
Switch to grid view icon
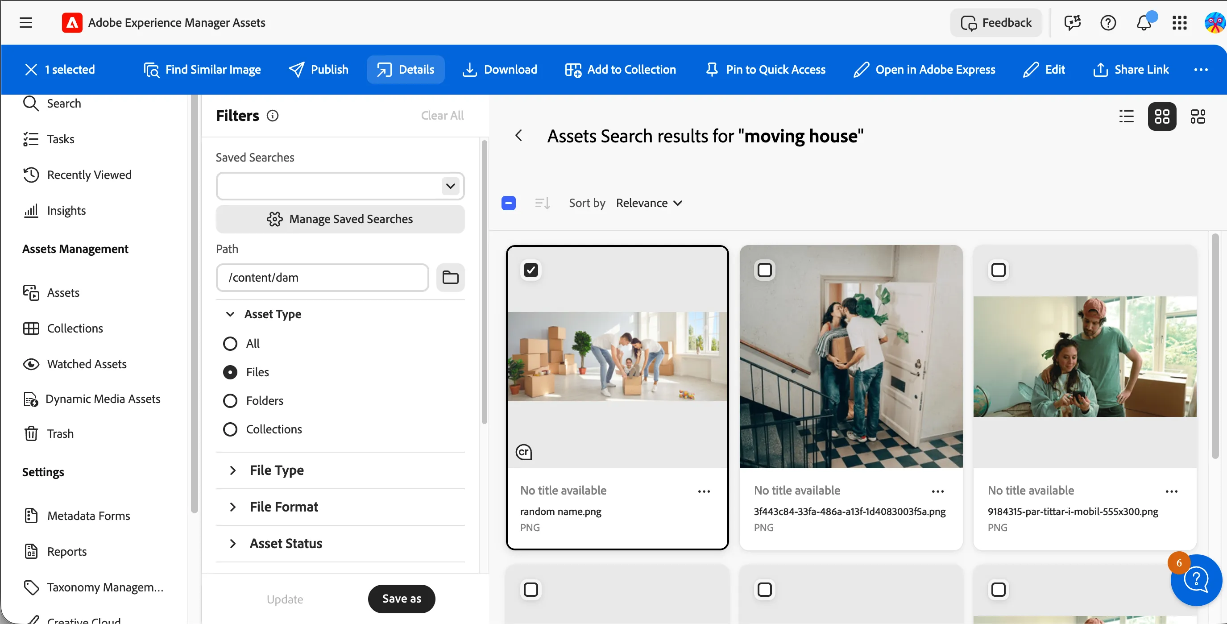point(1162,116)
